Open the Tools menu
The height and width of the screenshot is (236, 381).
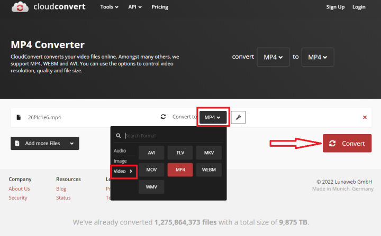click(109, 7)
